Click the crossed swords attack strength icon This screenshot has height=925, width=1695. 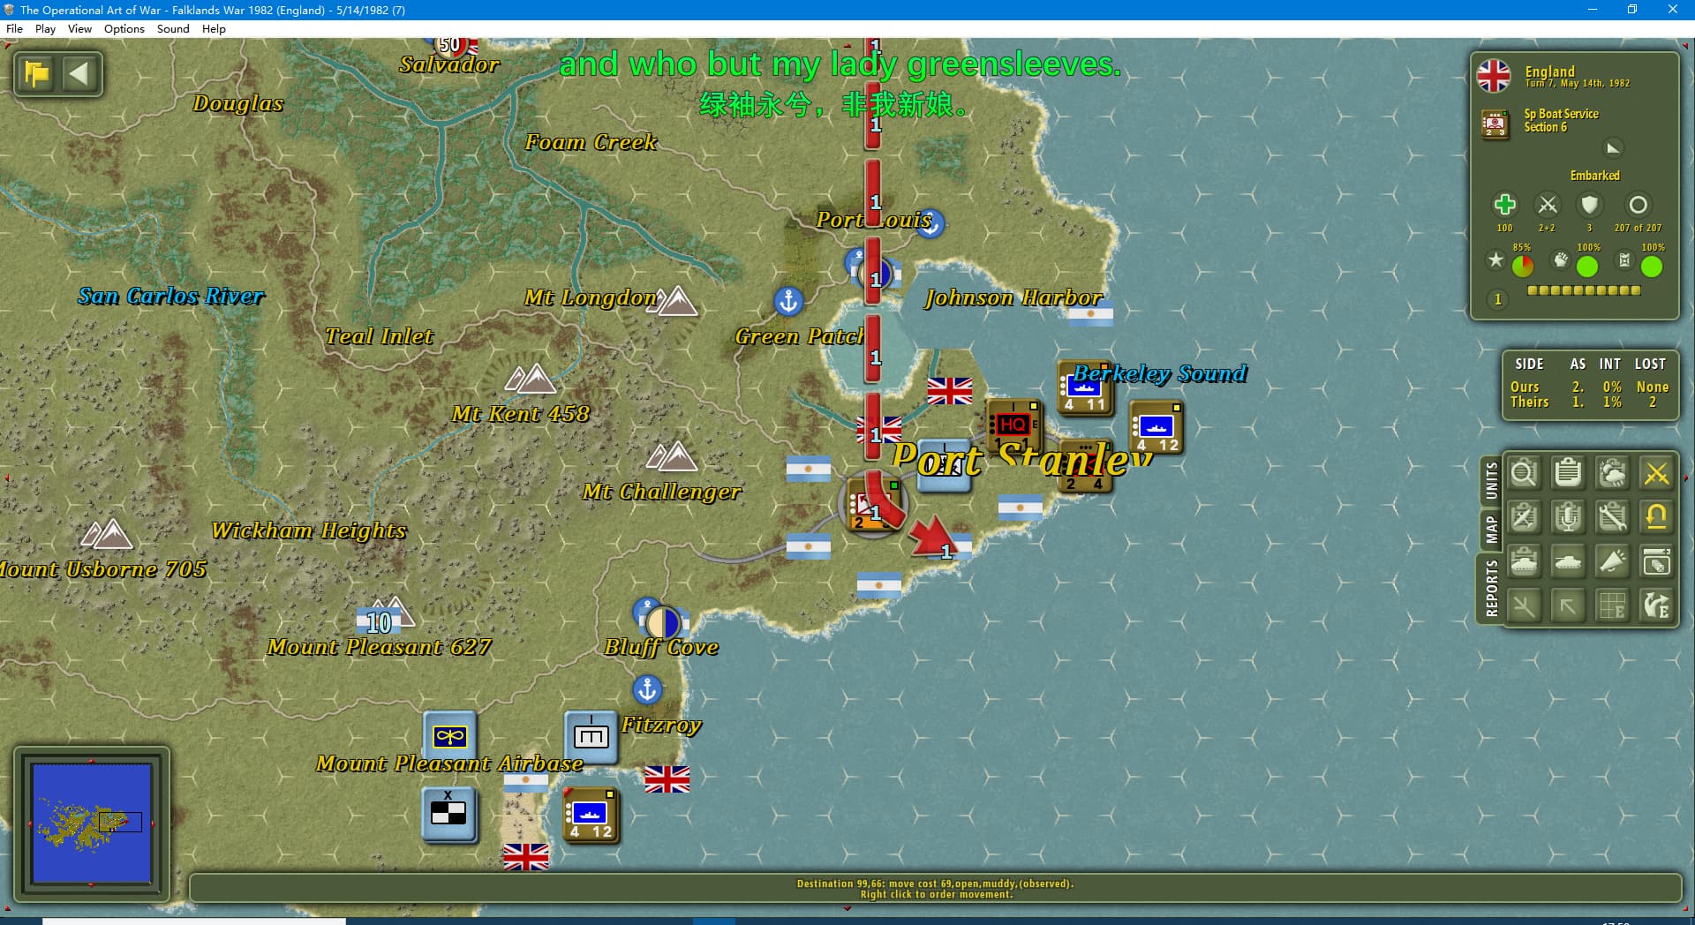point(1547,205)
